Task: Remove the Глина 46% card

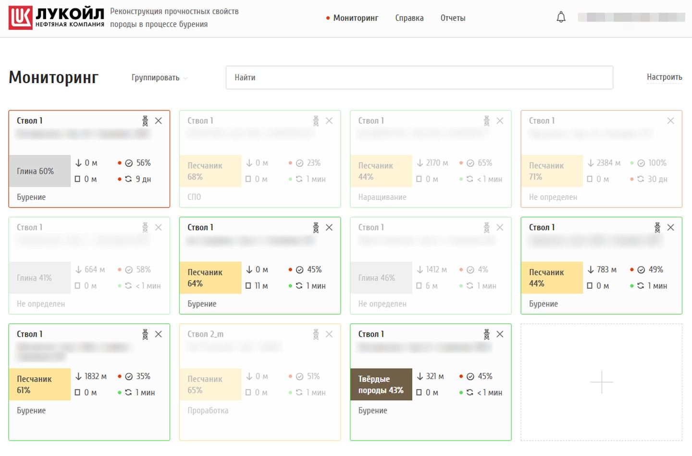Action: (x=500, y=228)
